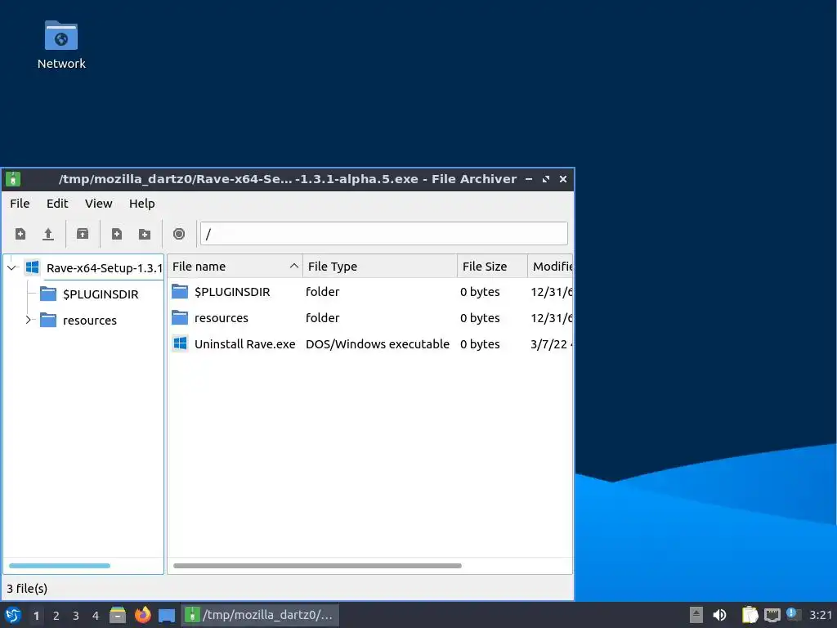Open the Help menu

(142, 204)
